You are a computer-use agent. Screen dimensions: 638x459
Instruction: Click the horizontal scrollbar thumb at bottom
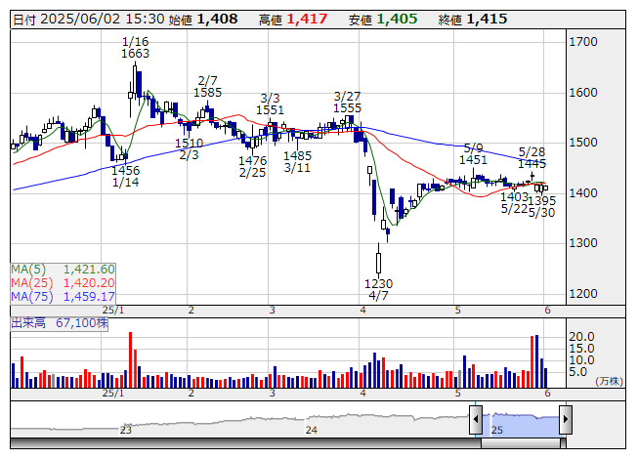coord(523,443)
